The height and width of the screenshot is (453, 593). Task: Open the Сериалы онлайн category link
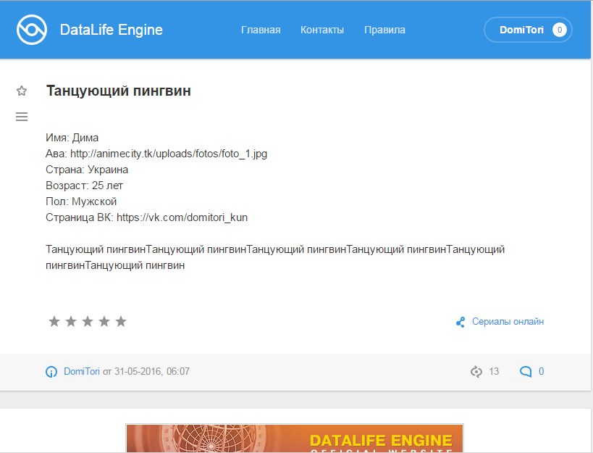tap(508, 321)
